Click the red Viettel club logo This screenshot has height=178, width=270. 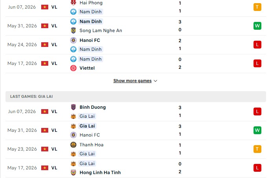tap(73, 68)
